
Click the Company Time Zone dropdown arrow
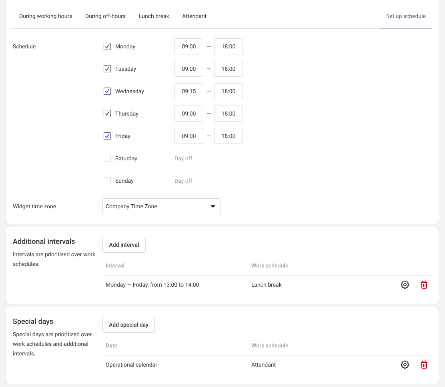tap(213, 206)
